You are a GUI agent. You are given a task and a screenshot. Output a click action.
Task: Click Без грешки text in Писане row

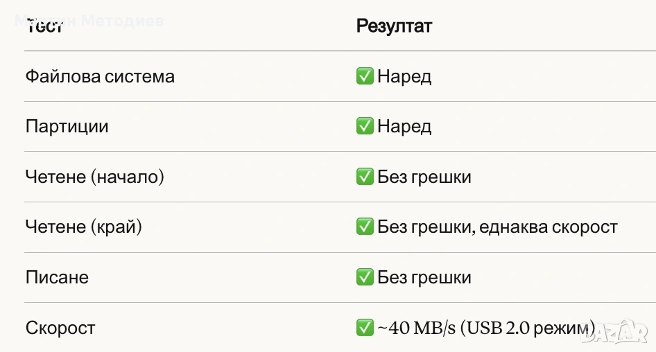click(424, 277)
